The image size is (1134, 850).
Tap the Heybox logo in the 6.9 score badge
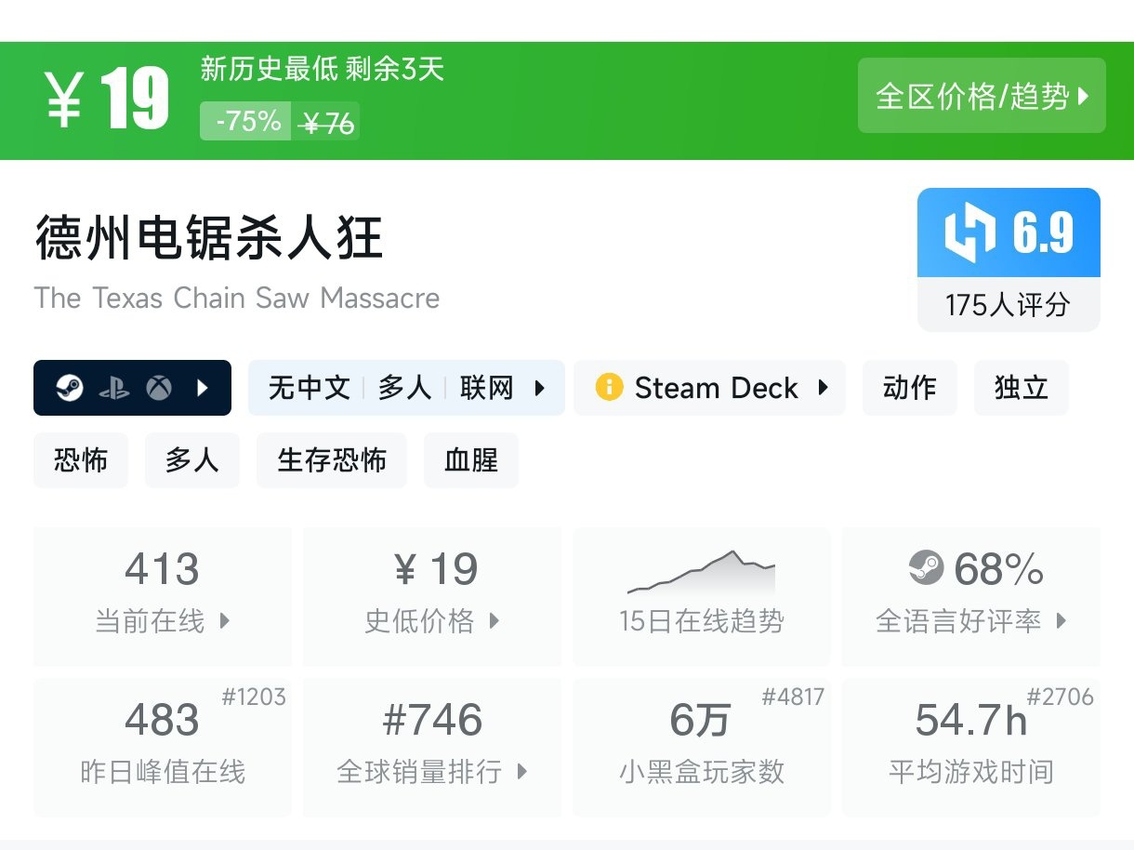click(969, 232)
